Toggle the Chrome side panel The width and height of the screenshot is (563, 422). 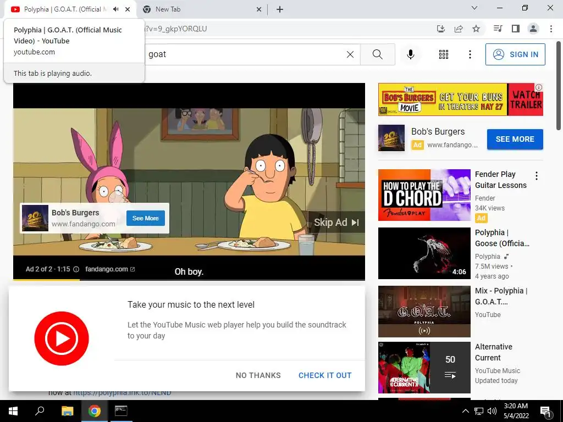(516, 29)
